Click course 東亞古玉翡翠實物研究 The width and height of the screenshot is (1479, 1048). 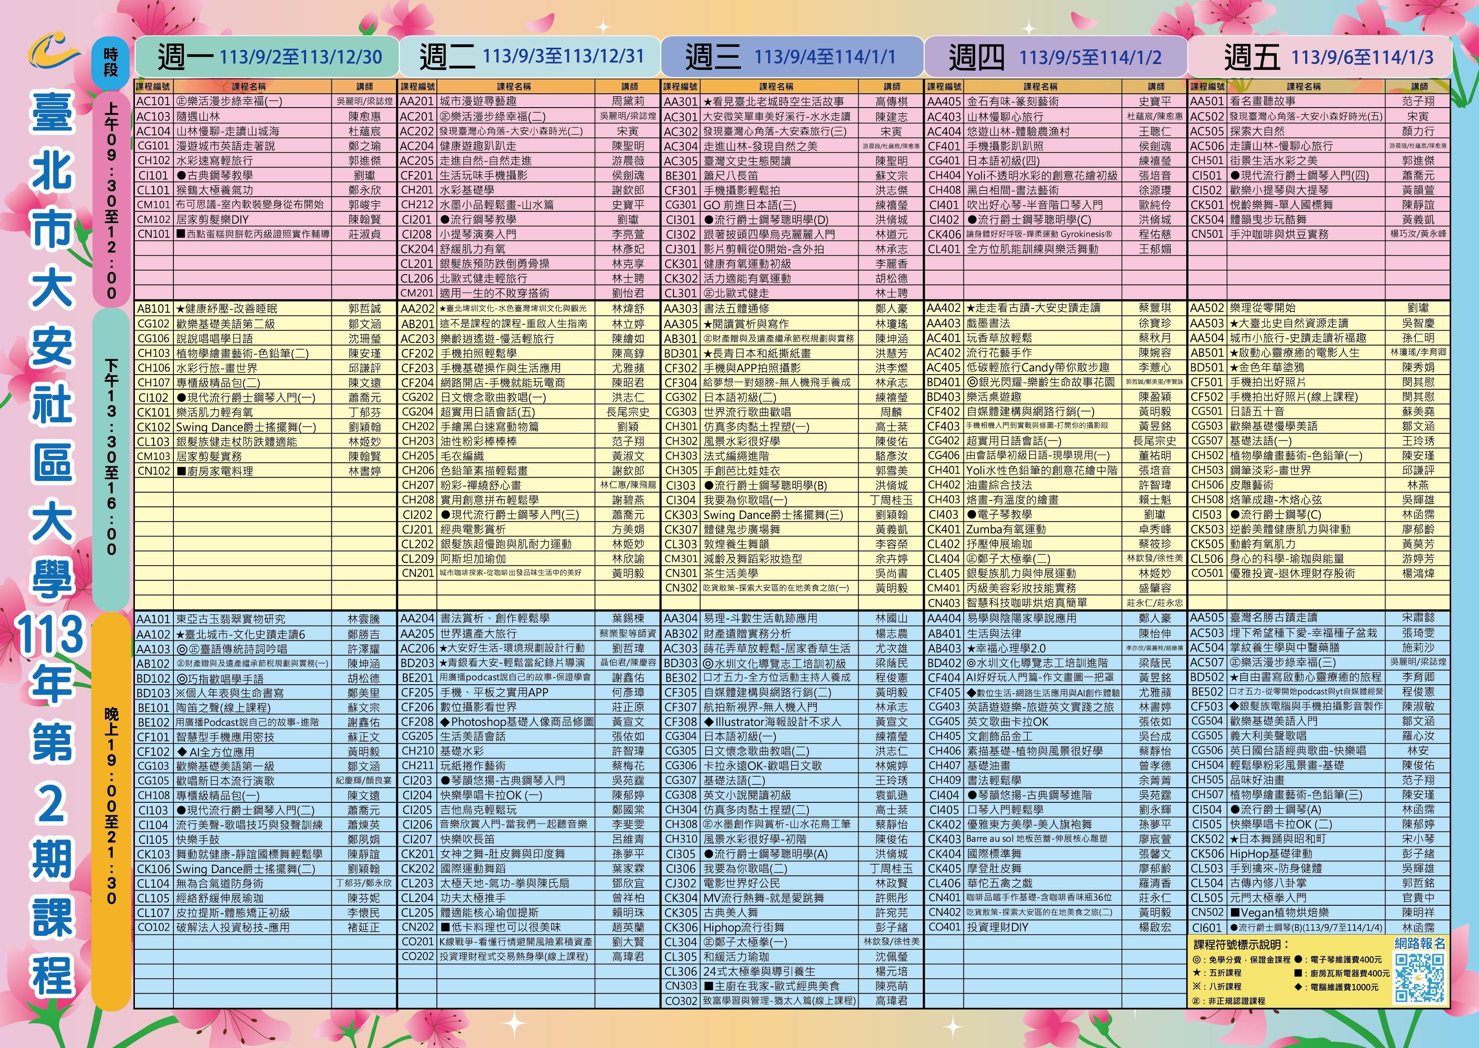(230, 619)
